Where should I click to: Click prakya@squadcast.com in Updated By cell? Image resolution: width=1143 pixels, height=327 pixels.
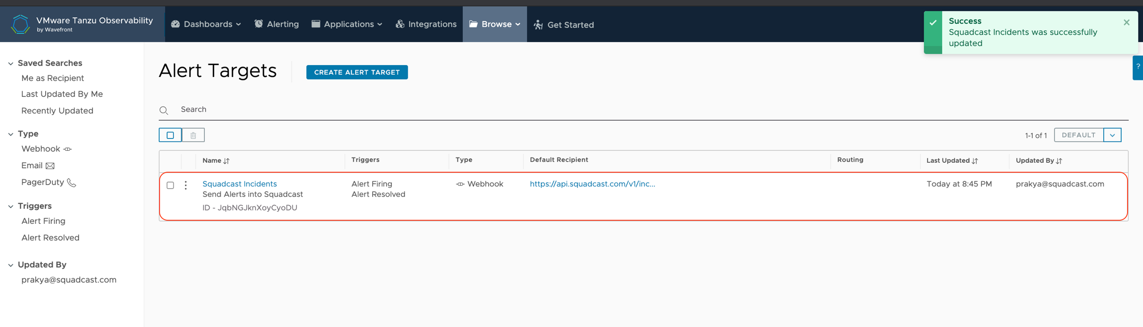1060,184
